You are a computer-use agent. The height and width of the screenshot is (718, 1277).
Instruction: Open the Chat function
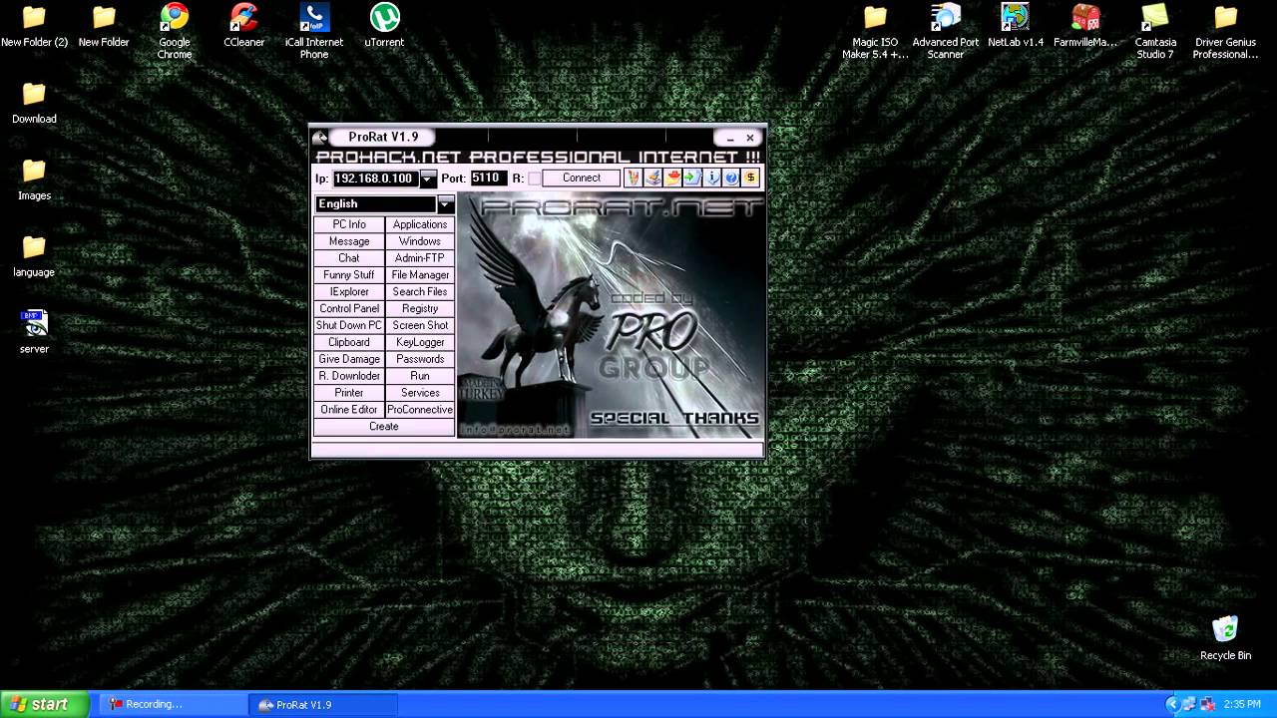[x=349, y=258]
